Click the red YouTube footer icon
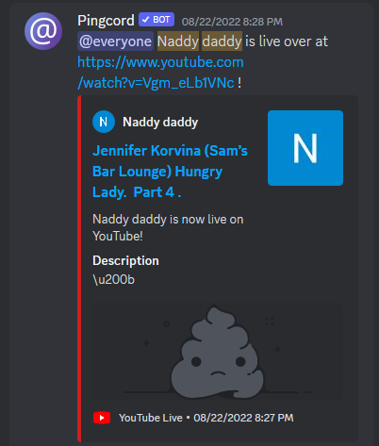Screen dimensions: 379x446 (x=102, y=418)
